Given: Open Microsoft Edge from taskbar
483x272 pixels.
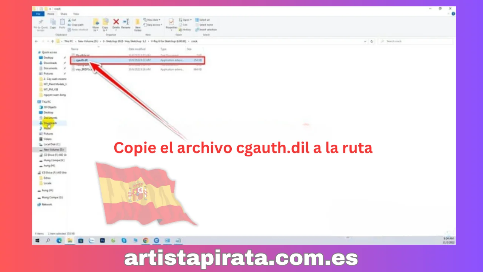Looking at the screenshot, I should point(59,240).
